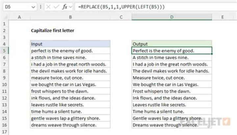Select row 1 header
Screen dimensions: 237x135
[4, 24]
